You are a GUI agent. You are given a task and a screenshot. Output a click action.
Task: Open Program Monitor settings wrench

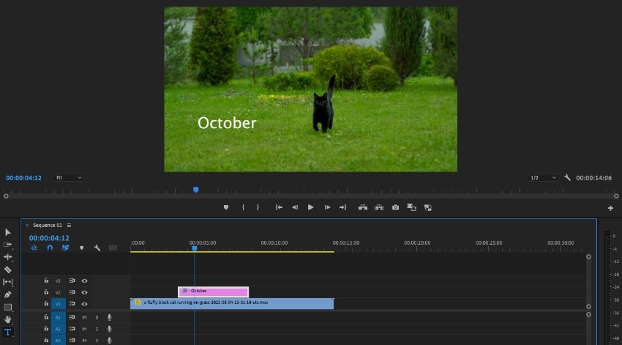pyautogui.click(x=567, y=177)
